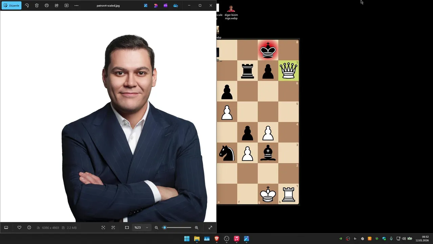Click the visual search scan icon

pos(103,227)
